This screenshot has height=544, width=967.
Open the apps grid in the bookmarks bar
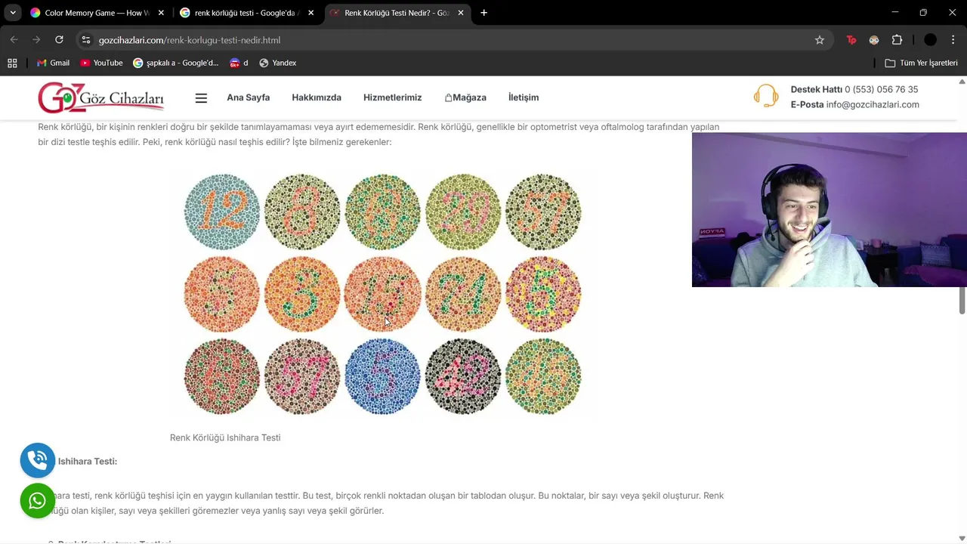click(x=12, y=63)
